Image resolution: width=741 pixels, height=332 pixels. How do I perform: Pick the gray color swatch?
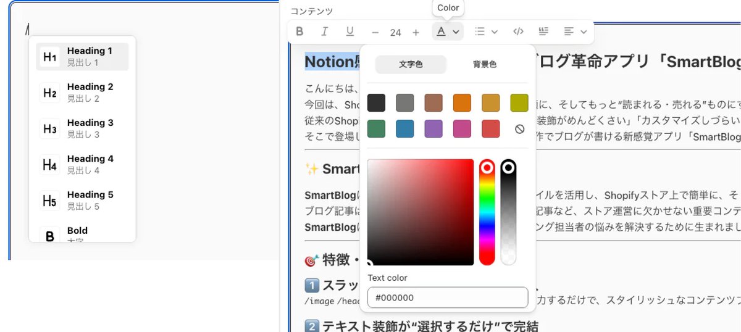pos(404,102)
